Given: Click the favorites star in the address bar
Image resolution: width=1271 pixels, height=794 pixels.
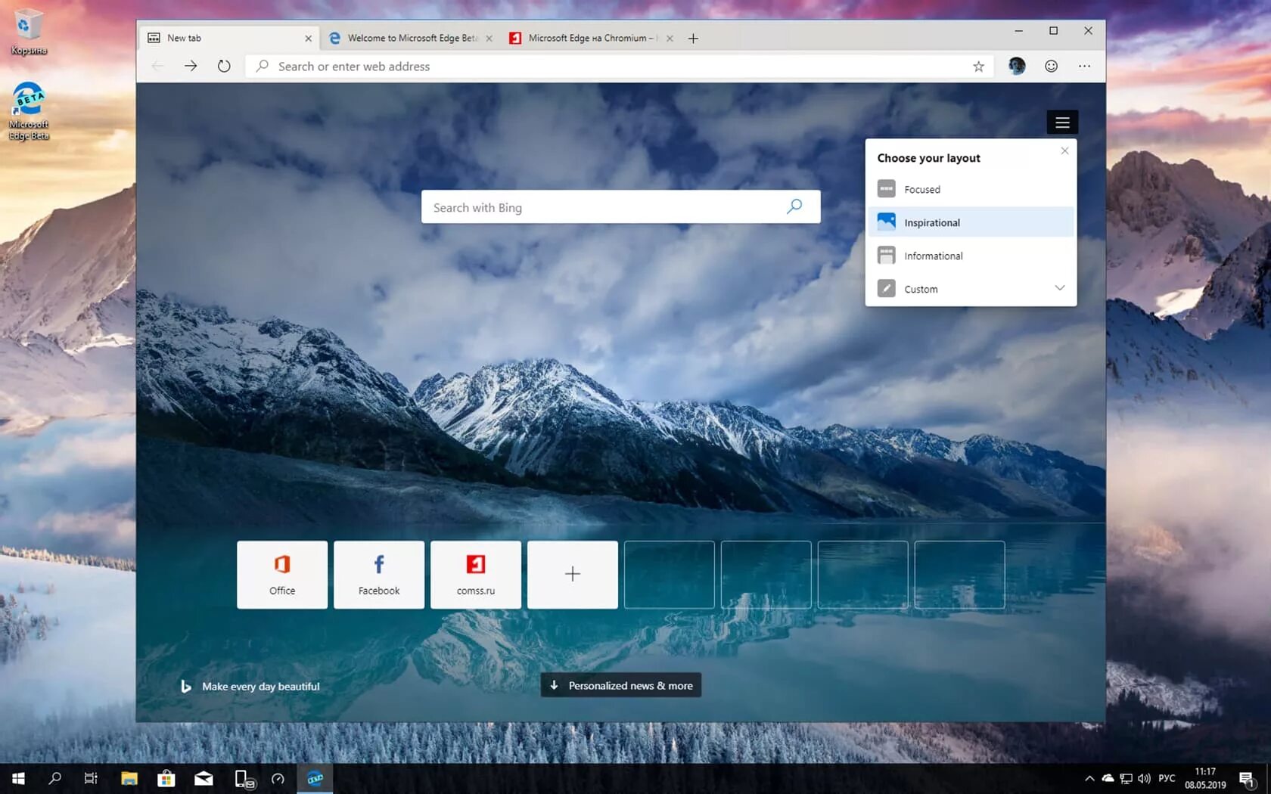Looking at the screenshot, I should coord(978,66).
